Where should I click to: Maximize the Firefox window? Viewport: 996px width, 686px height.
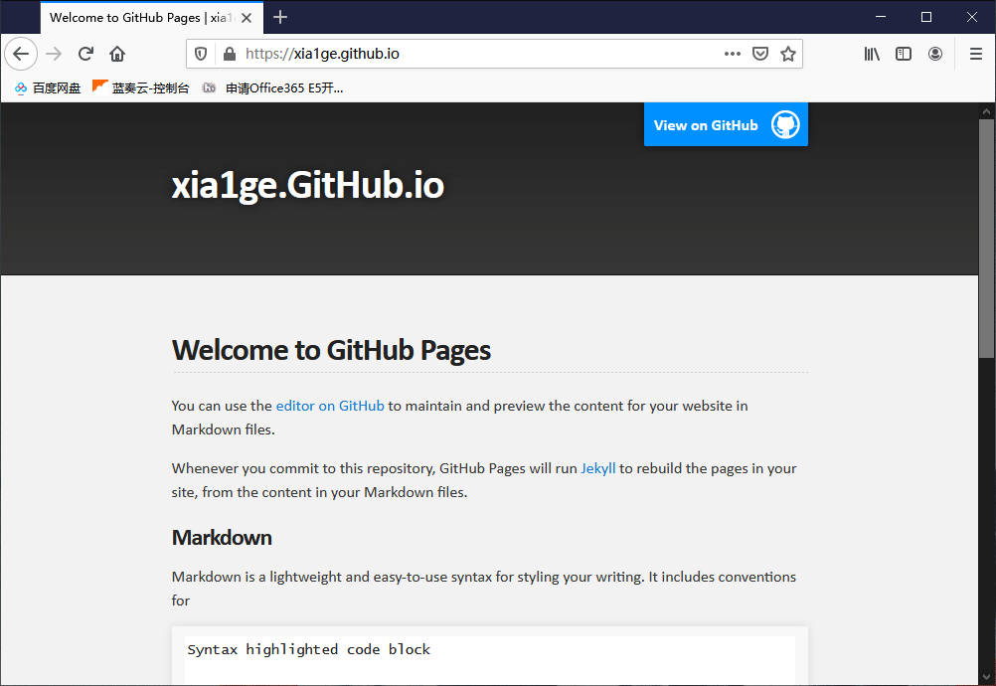click(x=926, y=17)
